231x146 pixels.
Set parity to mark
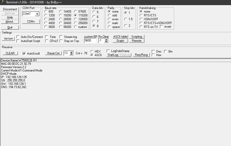click(x=109, y=23)
